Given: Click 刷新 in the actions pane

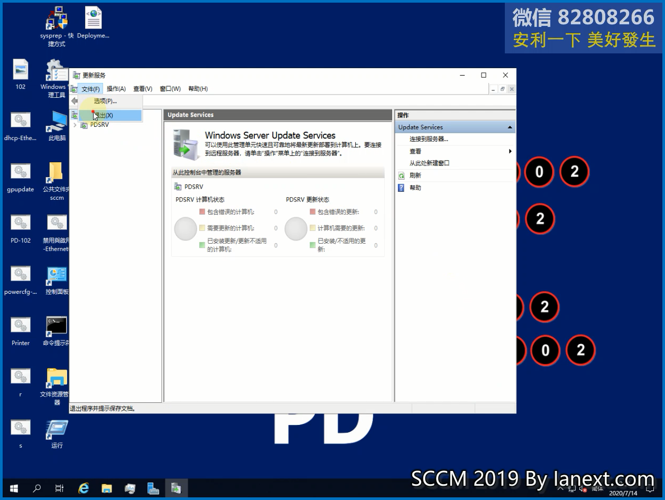Looking at the screenshot, I should click(415, 175).
